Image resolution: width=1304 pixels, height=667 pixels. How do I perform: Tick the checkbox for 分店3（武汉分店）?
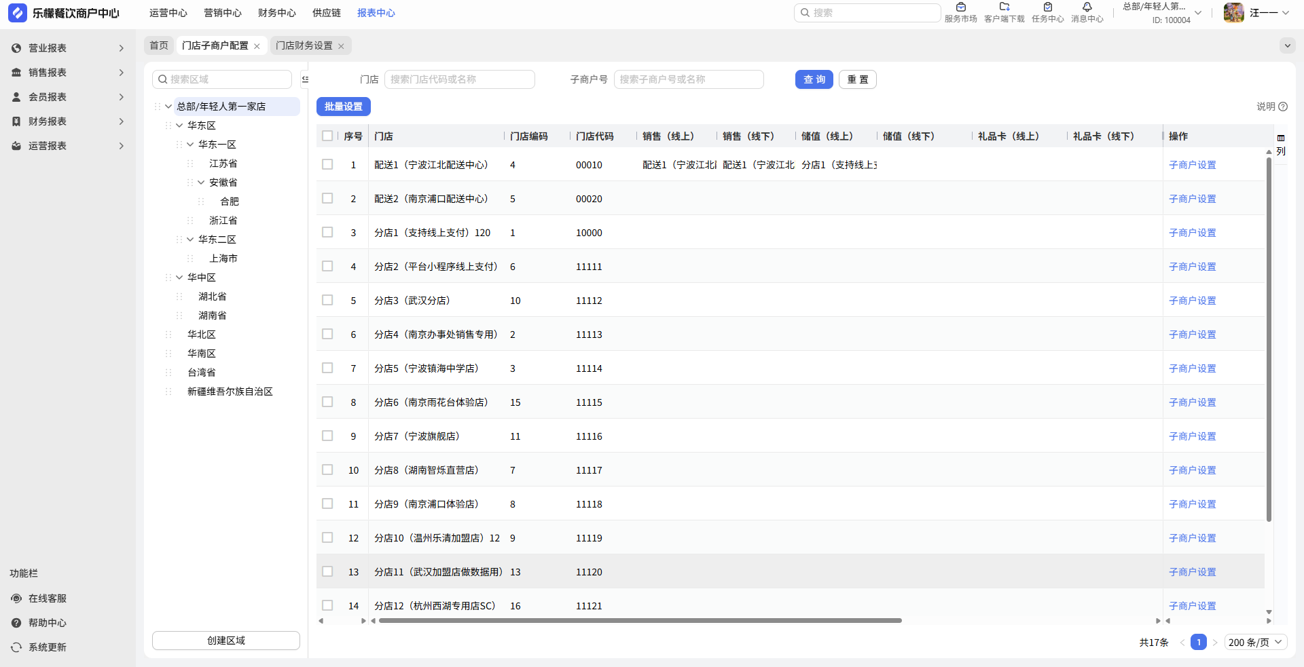(x=327, y=300)
